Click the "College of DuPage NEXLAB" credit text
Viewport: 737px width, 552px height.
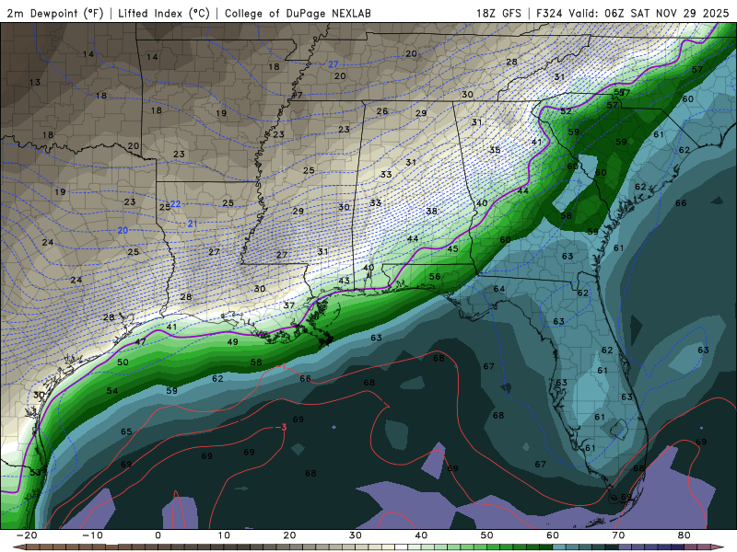tap(298, 14)
